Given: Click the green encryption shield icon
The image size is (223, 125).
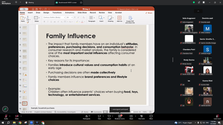Looking at the screenshot, I should [194, 2].
